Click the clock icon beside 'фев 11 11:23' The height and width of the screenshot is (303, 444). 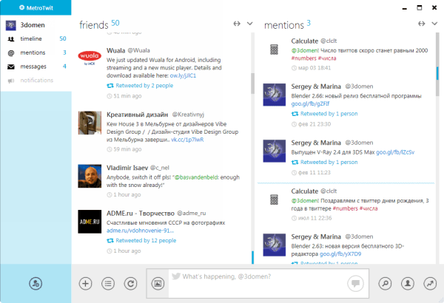[294, 173]
